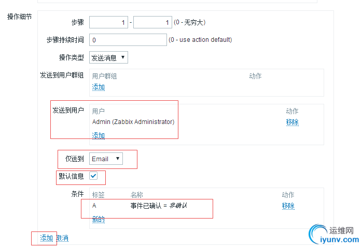
Task: Click 添加 below the Admin user
Action: tap(99, 135)
